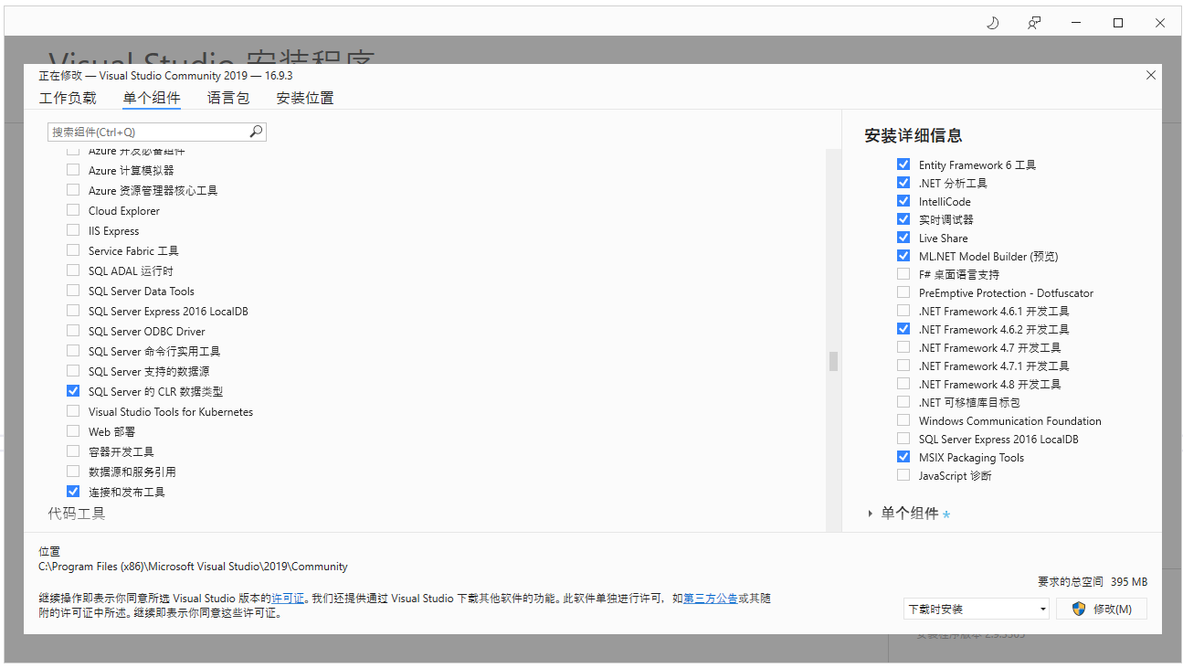Image resolution: width=1183 pixels, height=668 pixels.
Task: Open the 第三方公告 link
Action: pos(711,599)
